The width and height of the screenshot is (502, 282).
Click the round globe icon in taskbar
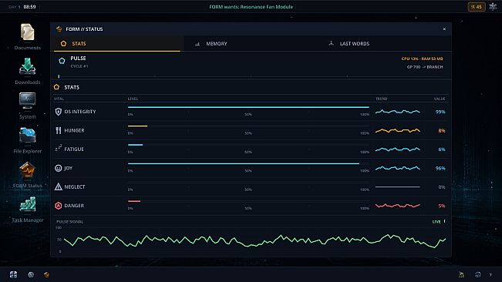click(31, 274)
